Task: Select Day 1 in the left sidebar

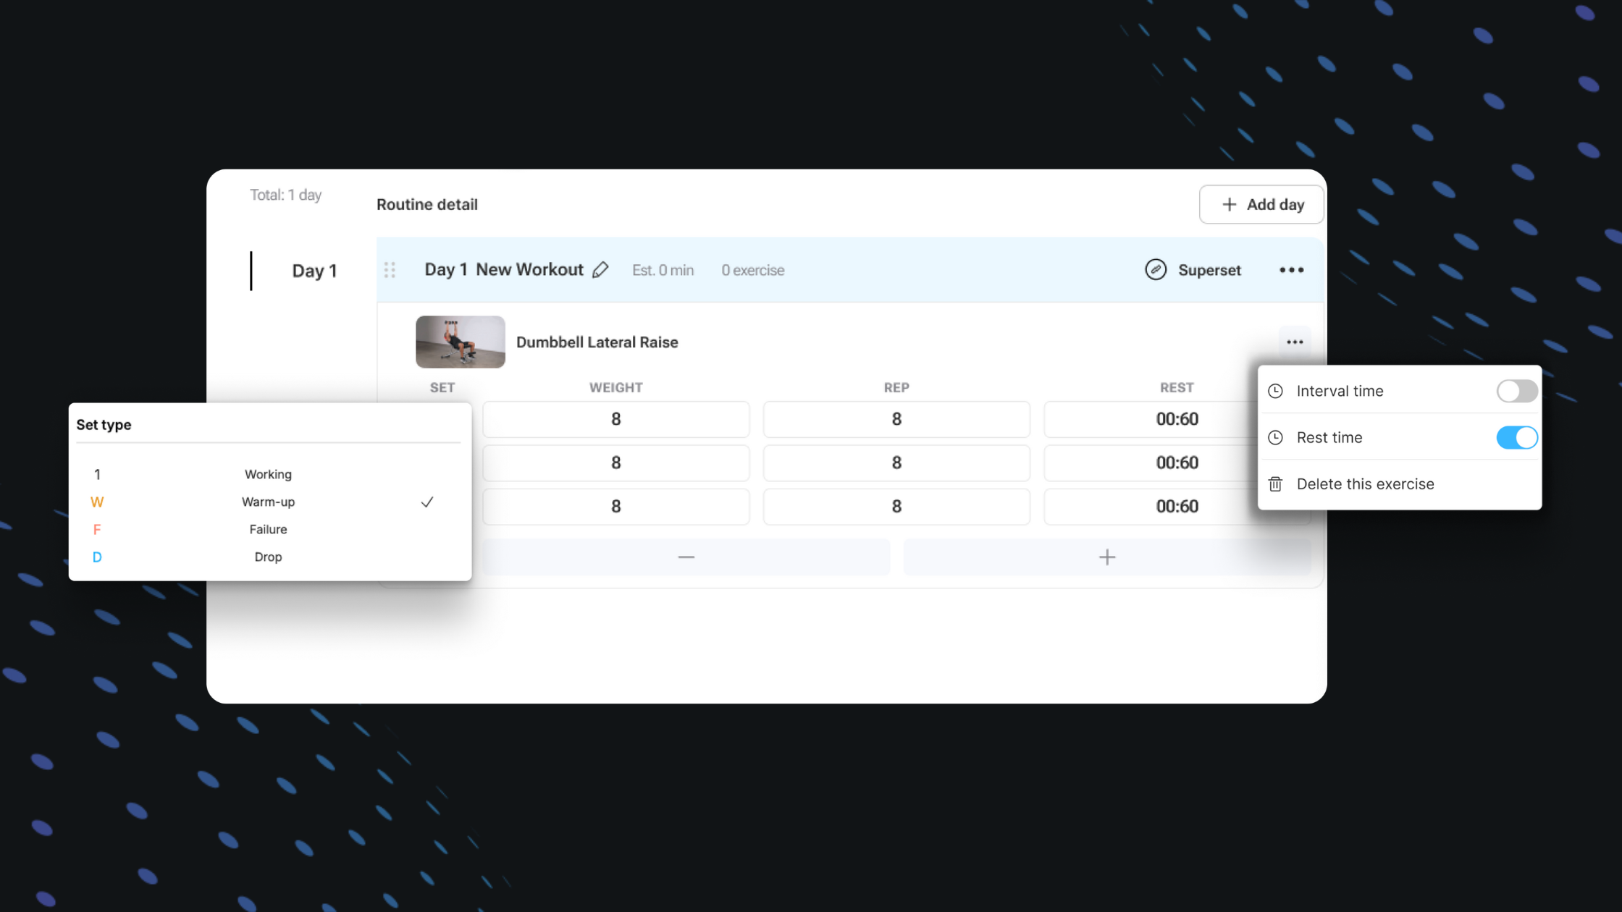Action: click(314, 271)
